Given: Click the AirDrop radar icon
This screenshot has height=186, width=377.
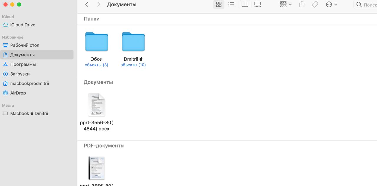Looking at the screenshot, I should [5, 93].
